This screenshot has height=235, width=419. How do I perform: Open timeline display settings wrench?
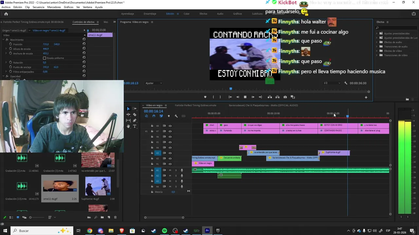pyautogui.click(x=176, y=116)
